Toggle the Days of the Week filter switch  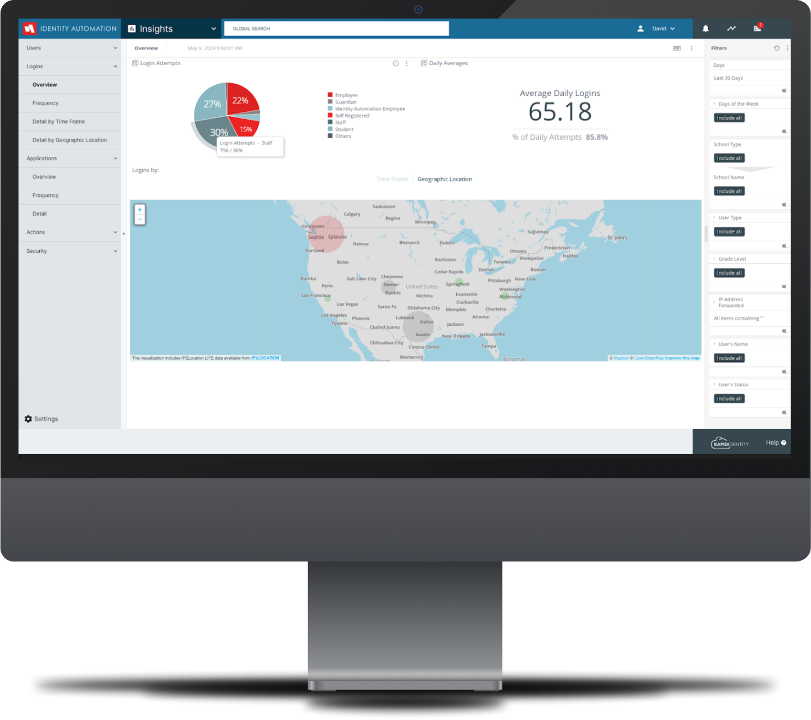pos(784,132)
